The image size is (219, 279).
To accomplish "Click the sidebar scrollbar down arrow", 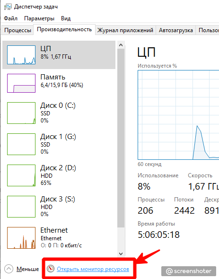I will pos(121,253).
